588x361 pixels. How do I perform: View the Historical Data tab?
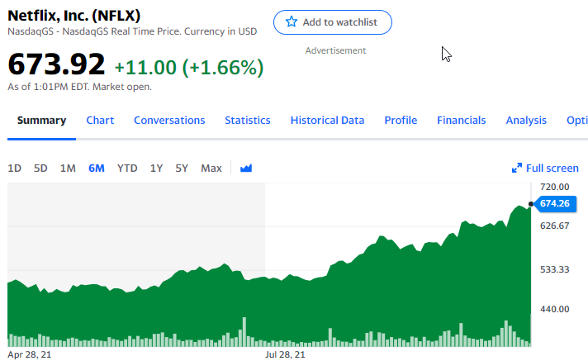click(x=327, y=120)
